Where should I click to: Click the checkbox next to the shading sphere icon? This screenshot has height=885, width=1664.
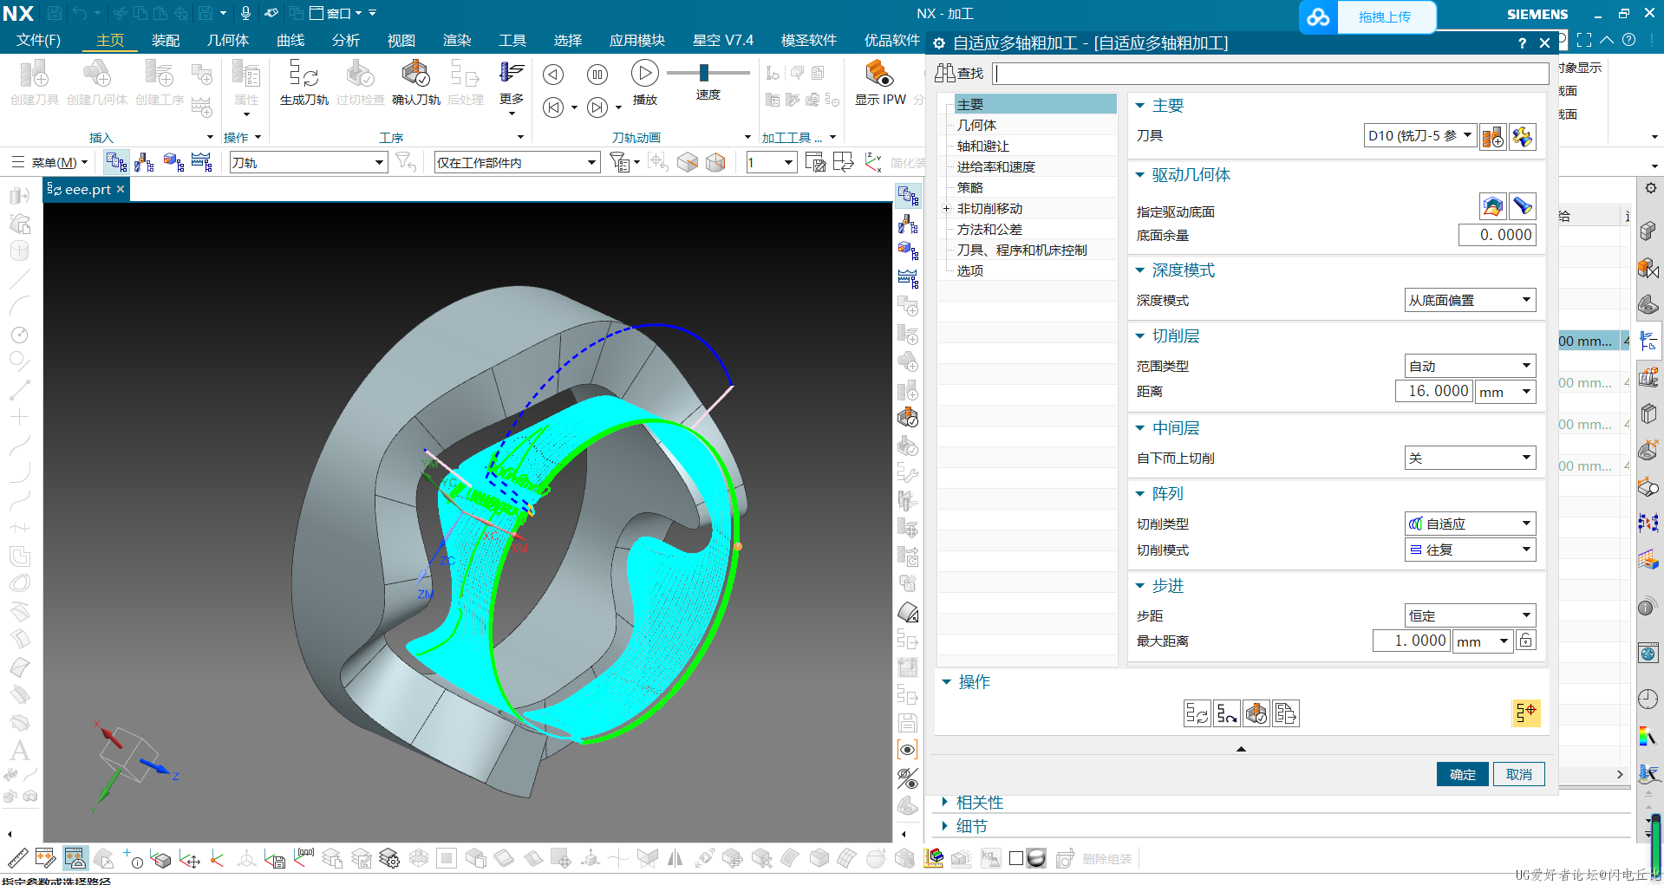(1015, 858)
